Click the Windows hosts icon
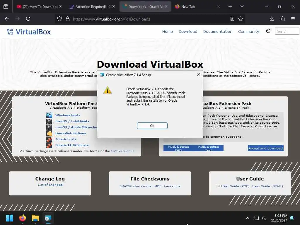The height and width of the screenshot is (225, 300). click(x=49, y=115)
